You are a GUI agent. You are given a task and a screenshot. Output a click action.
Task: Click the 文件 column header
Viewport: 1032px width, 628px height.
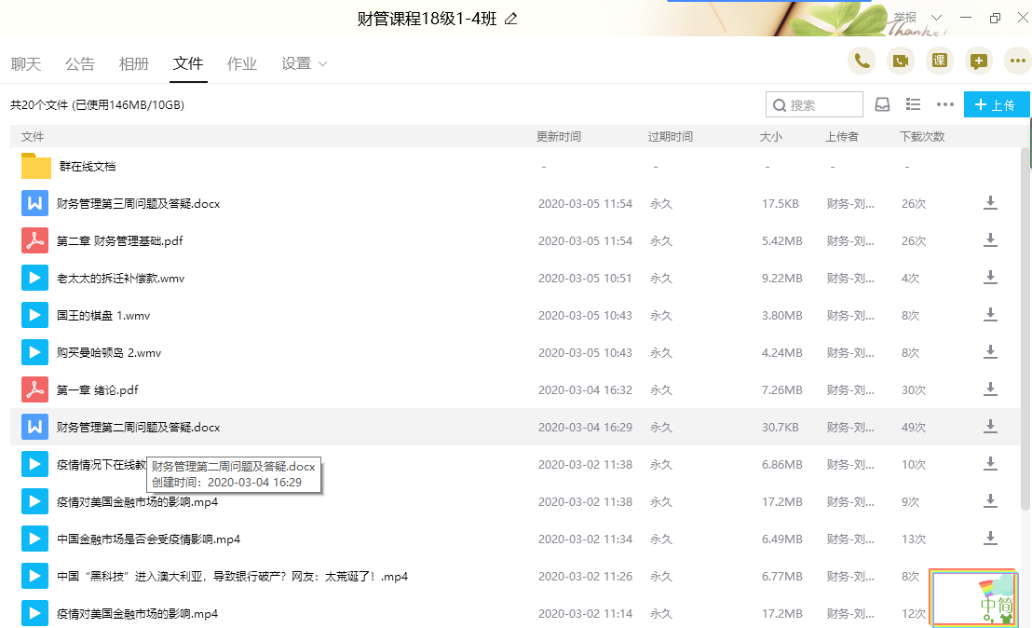tap(33, 136)
